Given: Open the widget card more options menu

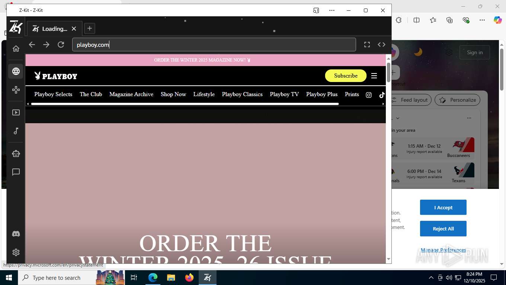Looking at the screenshot, I should (x=469, y=118).
